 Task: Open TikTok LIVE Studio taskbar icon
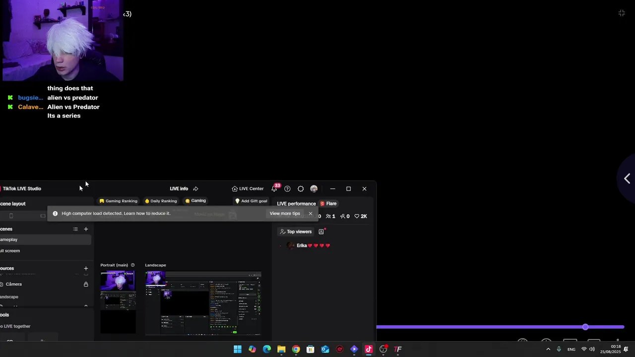[369, 349]
